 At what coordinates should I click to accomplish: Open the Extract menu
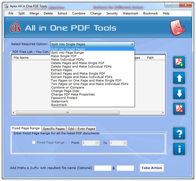tap(62, 13)
